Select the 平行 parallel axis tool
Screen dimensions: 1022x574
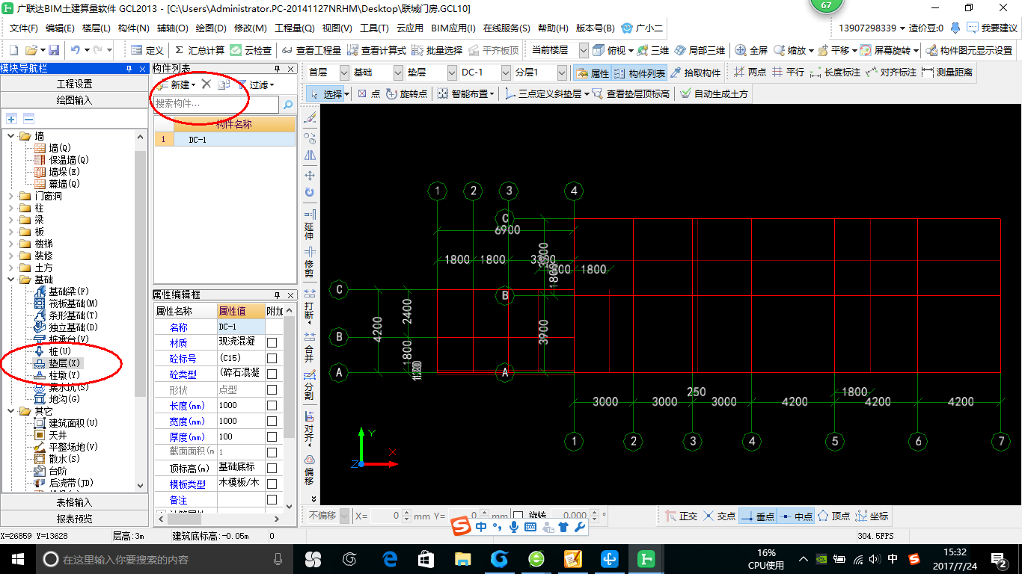[788, 72]
